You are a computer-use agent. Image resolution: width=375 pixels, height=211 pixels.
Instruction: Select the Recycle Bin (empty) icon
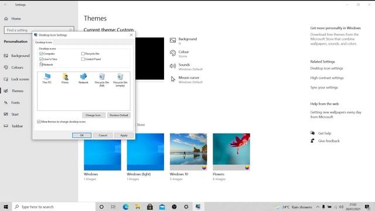point(120,80)
